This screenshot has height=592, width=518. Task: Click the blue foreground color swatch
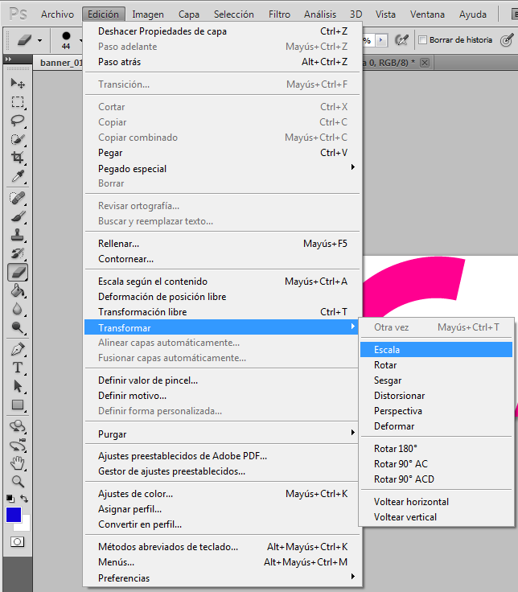point(12,514)
